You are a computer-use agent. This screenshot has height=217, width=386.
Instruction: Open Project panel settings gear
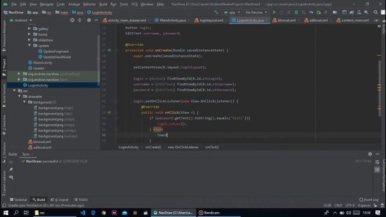pos(89,20)
